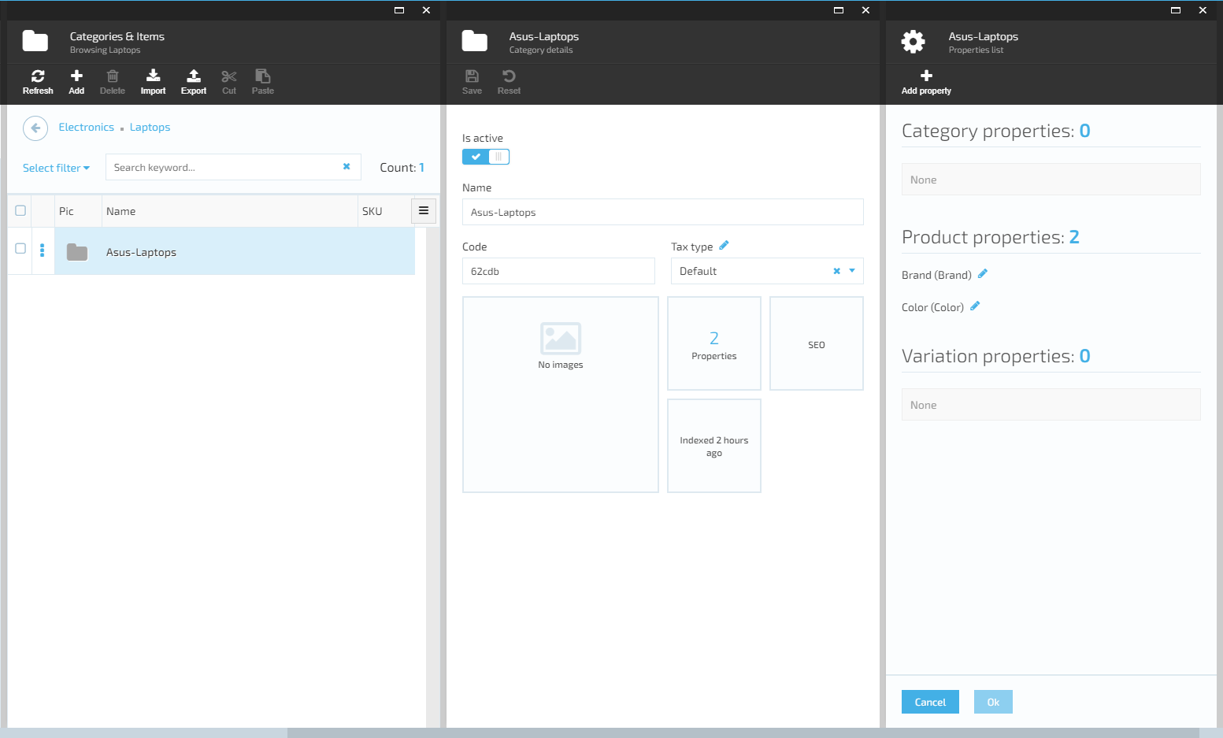1223x738 pixels.
Task: Maximize the Properties list blade
Action: click(1176, 10)
